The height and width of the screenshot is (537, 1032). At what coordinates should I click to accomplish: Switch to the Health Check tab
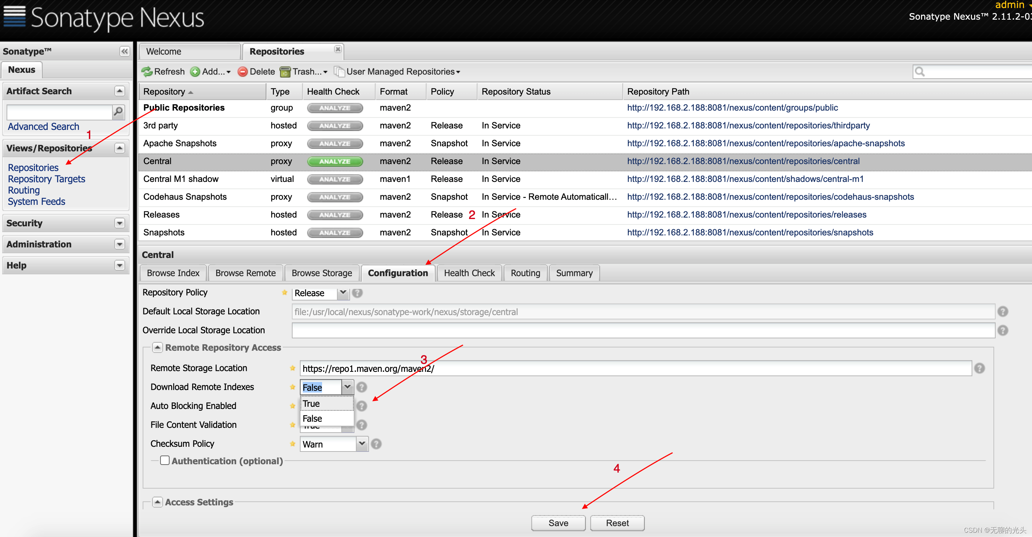tap(469, 273)
